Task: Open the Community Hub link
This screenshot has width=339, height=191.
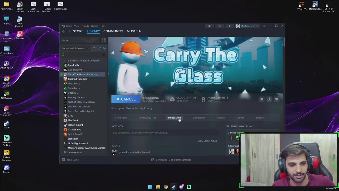Action: (147, 118)
